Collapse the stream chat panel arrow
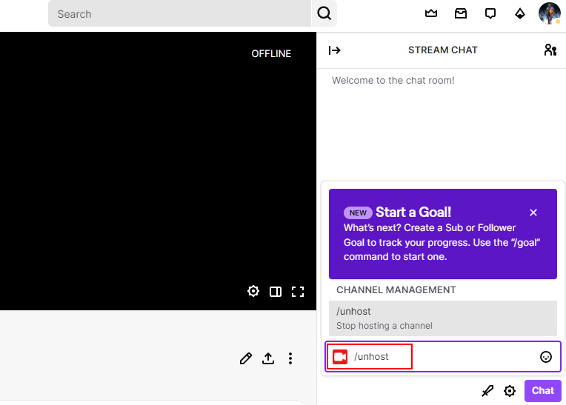 click(x=335, y=50)
